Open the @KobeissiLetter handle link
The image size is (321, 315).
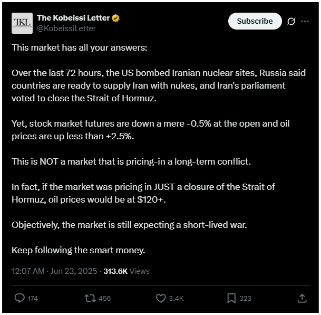[x=66, y=28]
